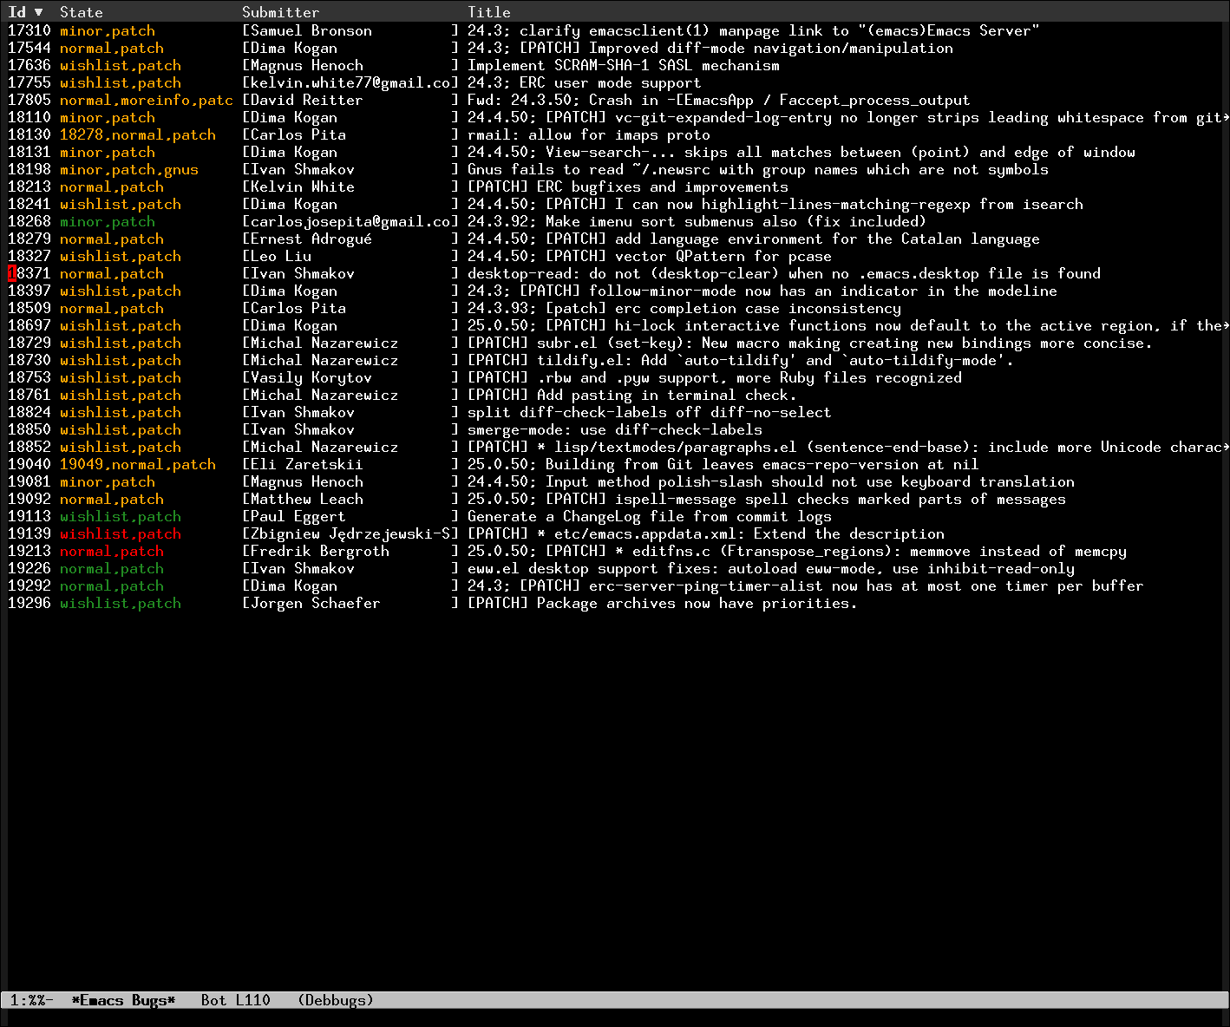Open bug 19139 emacs.appdata.xml description
1230x1027 pixels.
615,533
